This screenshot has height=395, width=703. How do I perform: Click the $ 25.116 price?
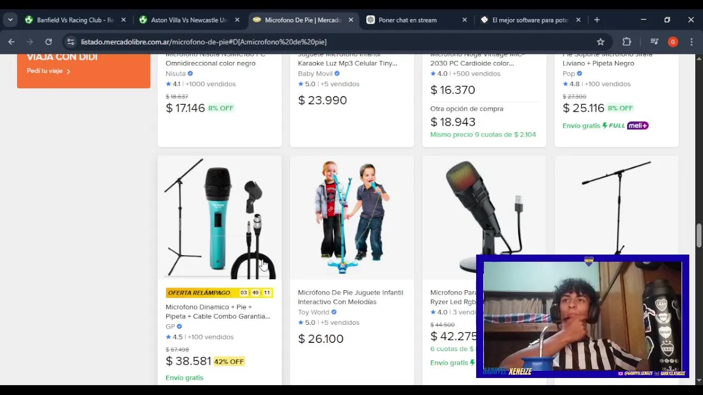(x=583, y=108)
